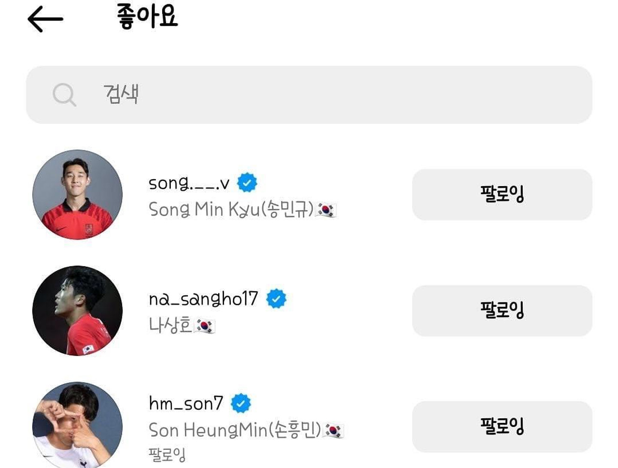The height and width of the screenshot is (468, 618).
Task: Click the verified badge beside na_sangho17
Action: click(x=276, y=299)
